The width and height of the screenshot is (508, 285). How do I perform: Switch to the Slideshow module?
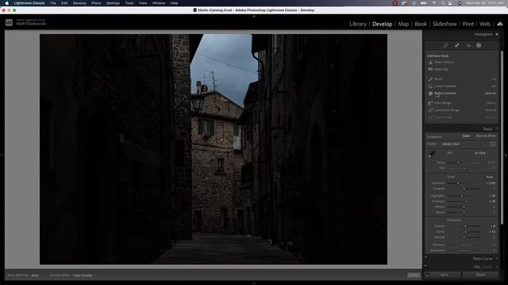tap(444, 24)
